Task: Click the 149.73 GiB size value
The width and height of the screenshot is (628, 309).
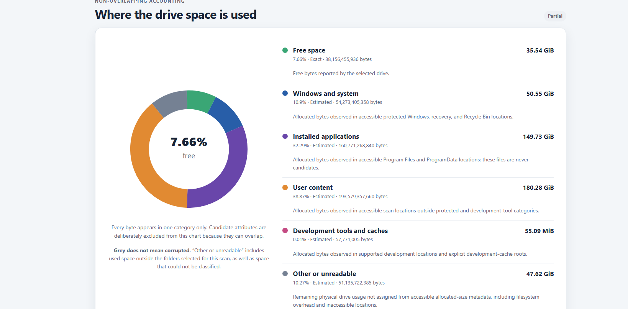Action: 538,136
